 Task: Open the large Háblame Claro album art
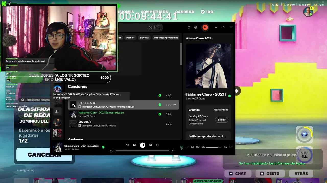208,66
